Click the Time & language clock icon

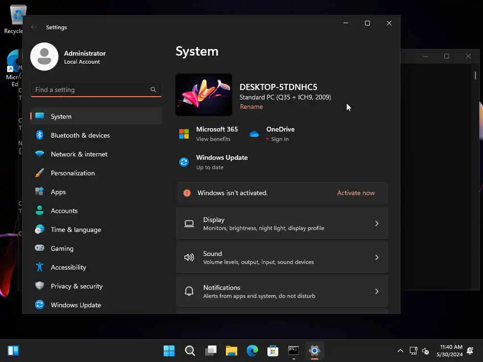tap(40, 230)
